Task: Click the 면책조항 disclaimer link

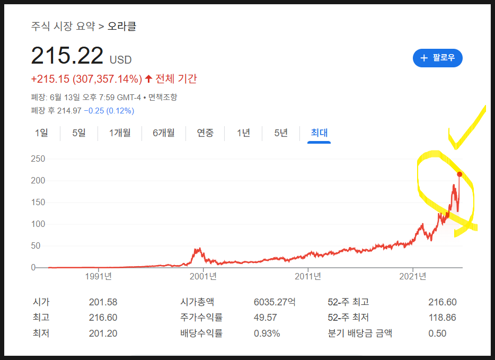Action: click(163, 97)
